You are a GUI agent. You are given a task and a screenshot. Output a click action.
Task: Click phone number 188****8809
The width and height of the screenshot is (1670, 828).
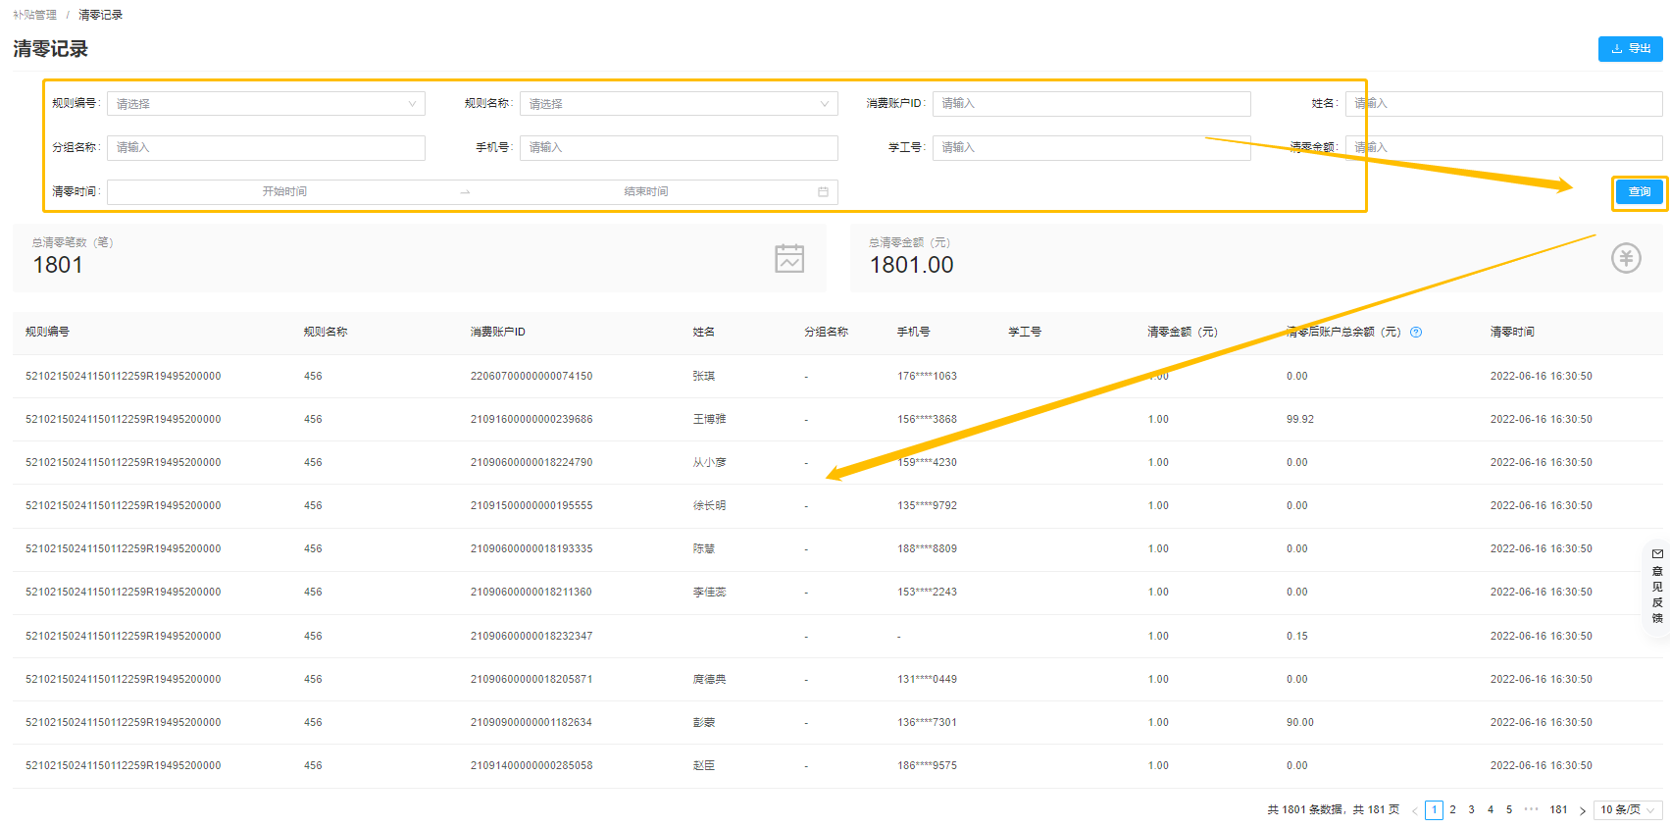tap(927, 549)
